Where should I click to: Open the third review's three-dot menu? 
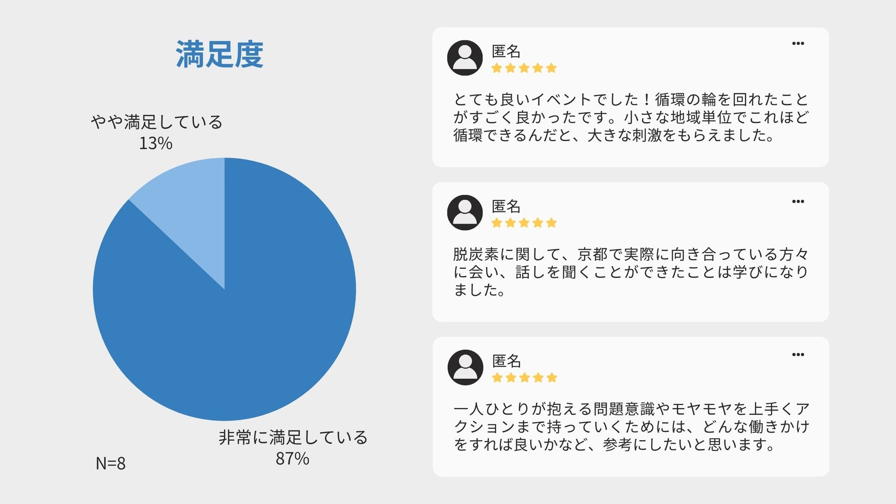pyautogui.click(x=798, y=354)
